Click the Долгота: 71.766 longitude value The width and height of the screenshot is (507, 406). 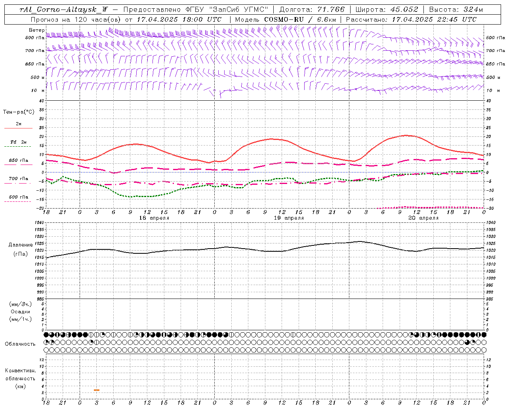(x=312, y=10)
